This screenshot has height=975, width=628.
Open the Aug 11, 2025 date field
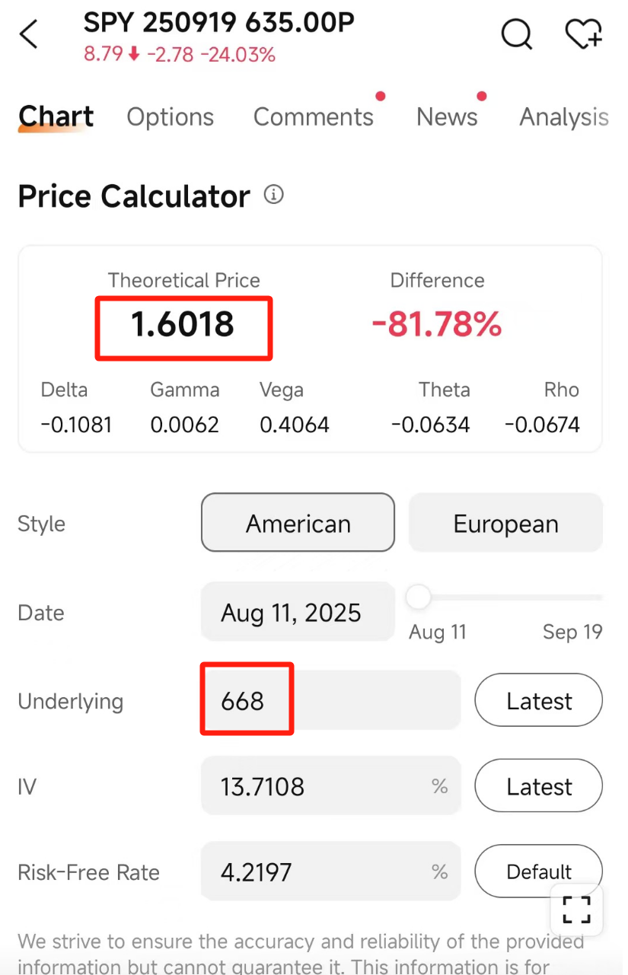click(298, 612)
